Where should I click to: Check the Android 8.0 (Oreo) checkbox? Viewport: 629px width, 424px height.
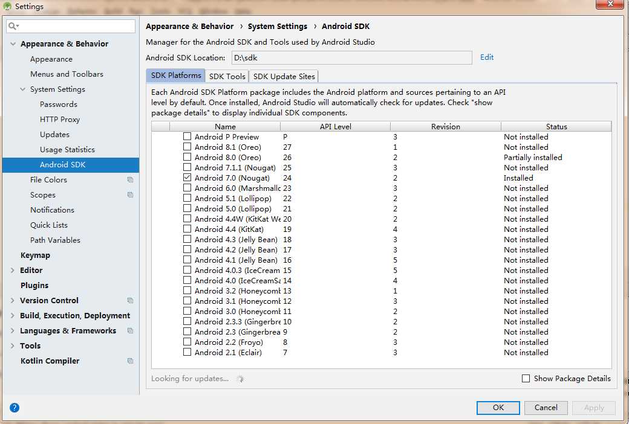point(187,156)
